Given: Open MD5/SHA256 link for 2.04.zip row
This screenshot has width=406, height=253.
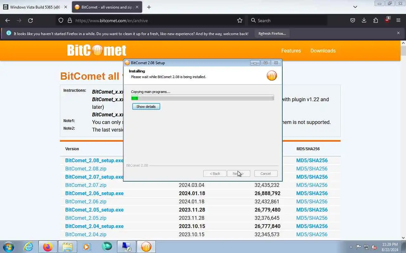Looking at the screenshot, I should pos(312,234).
